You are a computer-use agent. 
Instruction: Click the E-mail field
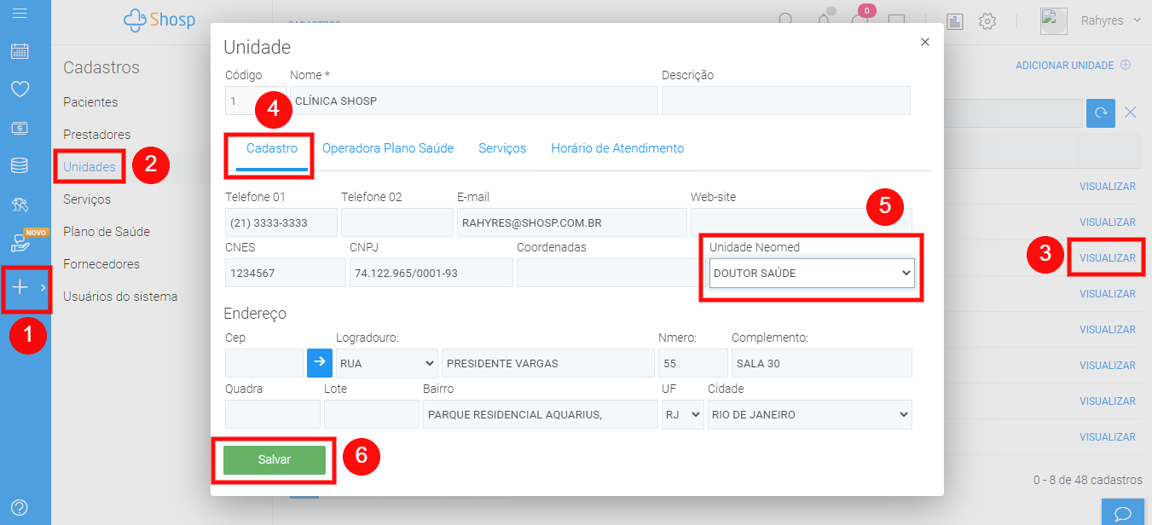click(x=572, y=222)
